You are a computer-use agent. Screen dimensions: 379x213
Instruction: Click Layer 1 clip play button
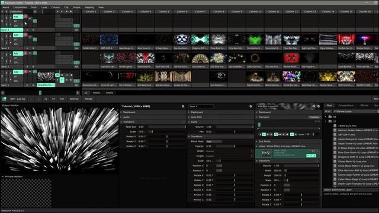pyautogui.click(x=62, y=80)
